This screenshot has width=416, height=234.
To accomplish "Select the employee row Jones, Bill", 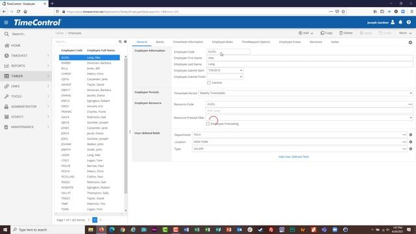I will pos(90,68).
